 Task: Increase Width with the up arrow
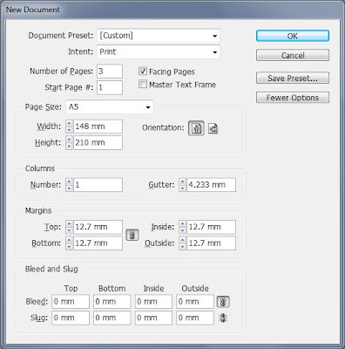click(69, 123)
